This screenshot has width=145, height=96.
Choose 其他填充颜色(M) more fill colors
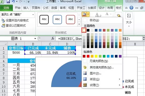(x=102, y=67)
